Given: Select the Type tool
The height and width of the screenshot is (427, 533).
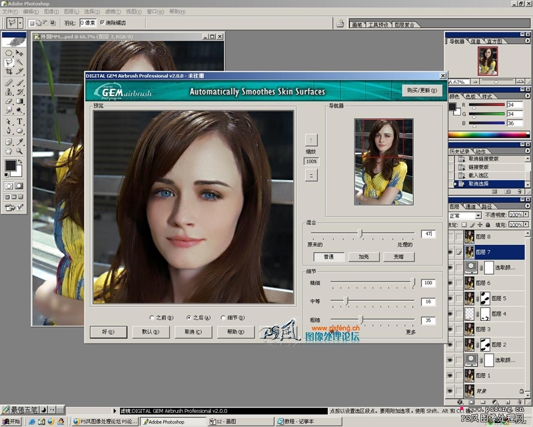Looking at the screenshot, I should (19, 121).
